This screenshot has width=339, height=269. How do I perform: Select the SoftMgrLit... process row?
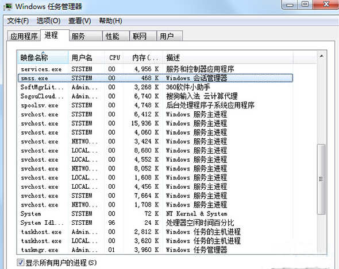point(155,87)
